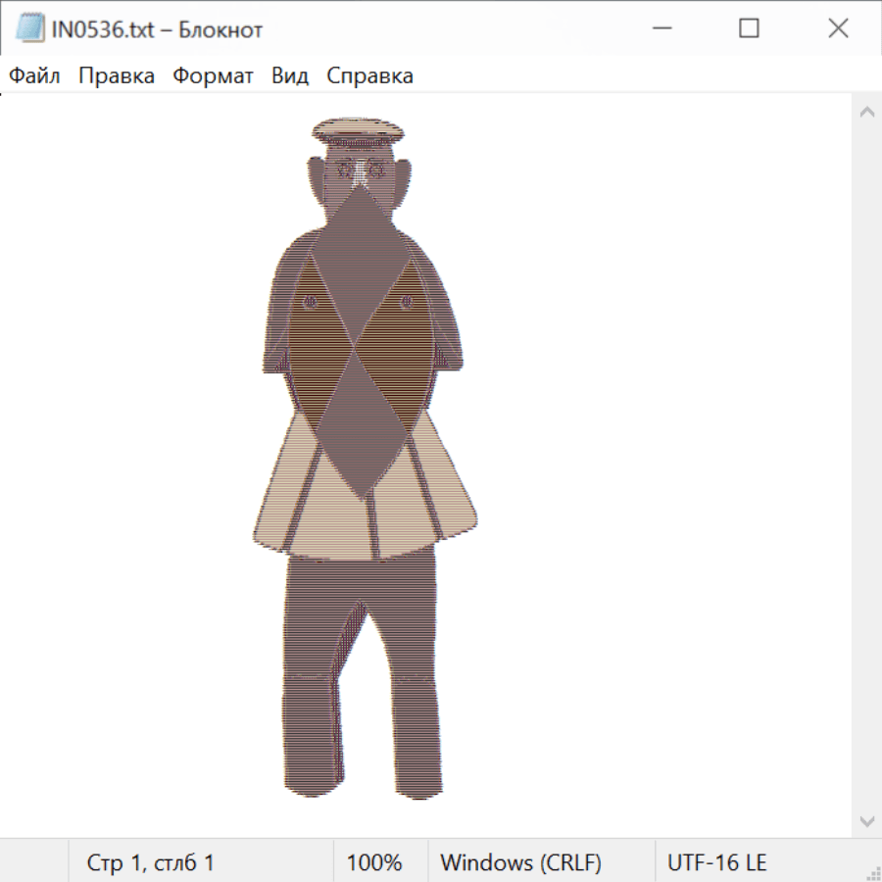This screenshot has height=882, width=882.
Task: Open the Формат menu
Action: [213, 76]
